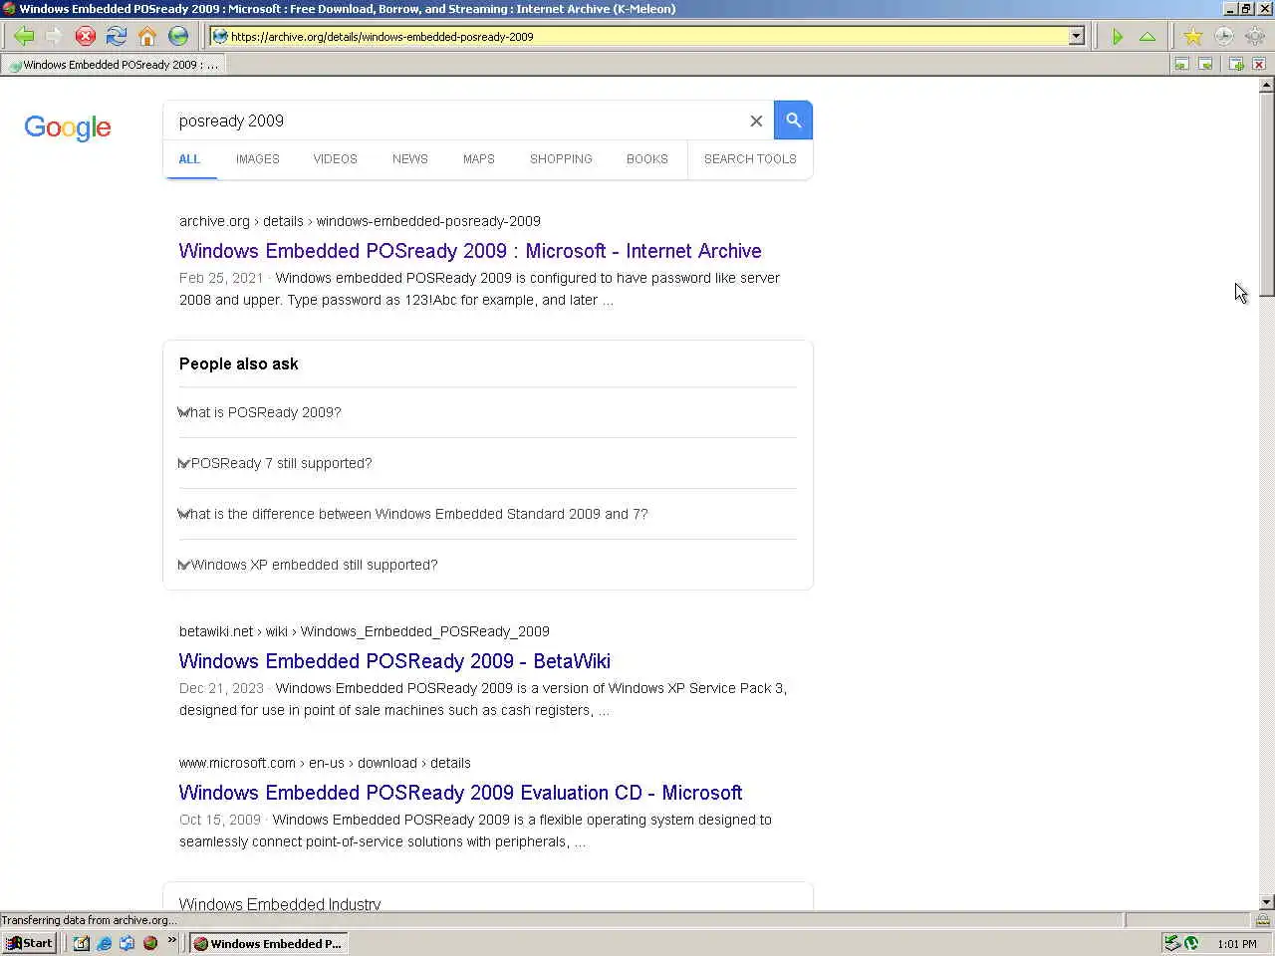Click the vertical scrollbar down arrow
Screen dimensions: 1275x956
(1266, 901)
